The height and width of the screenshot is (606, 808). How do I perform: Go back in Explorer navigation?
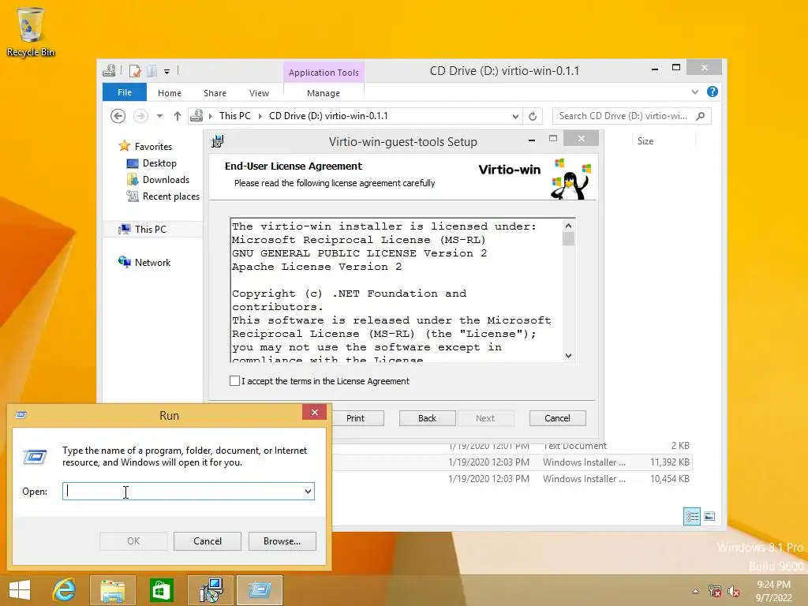pos(118,116)
